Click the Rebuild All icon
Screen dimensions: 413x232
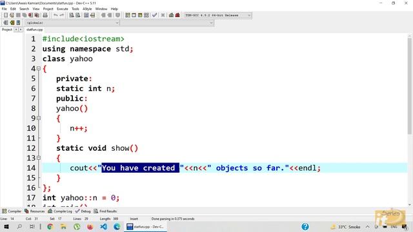pos(146,15)
